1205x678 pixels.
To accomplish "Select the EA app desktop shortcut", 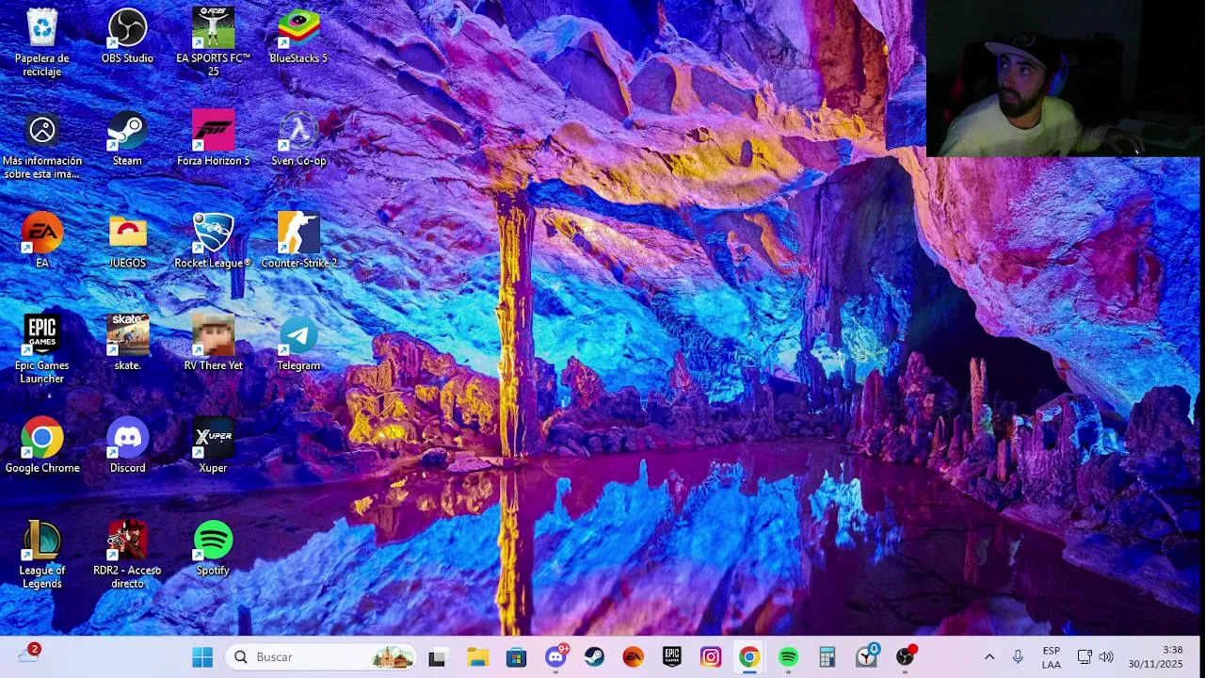I will point(42,241).
